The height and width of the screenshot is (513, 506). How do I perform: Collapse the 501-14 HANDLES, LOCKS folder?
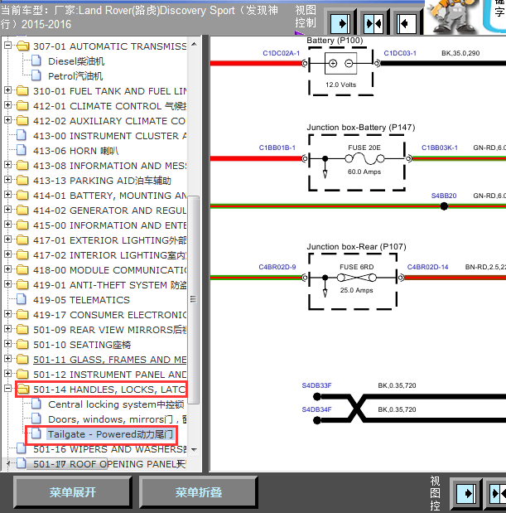pyautogui.click(x=7, y=389)
